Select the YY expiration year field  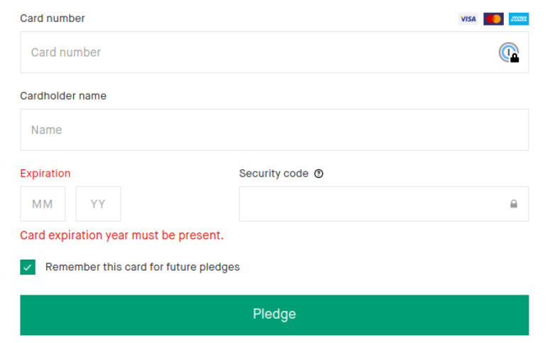[x=98, y=204]
